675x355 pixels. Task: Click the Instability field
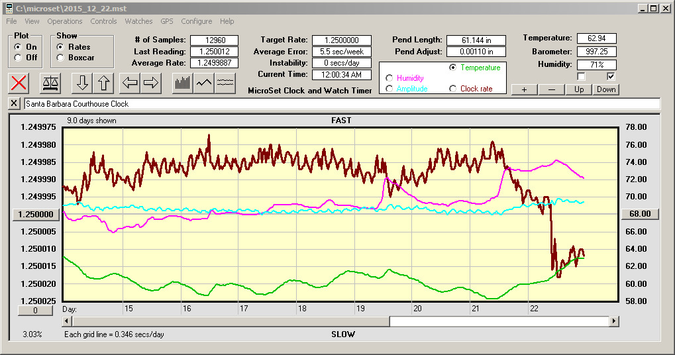pyautogui.click(x=342, y=63)
